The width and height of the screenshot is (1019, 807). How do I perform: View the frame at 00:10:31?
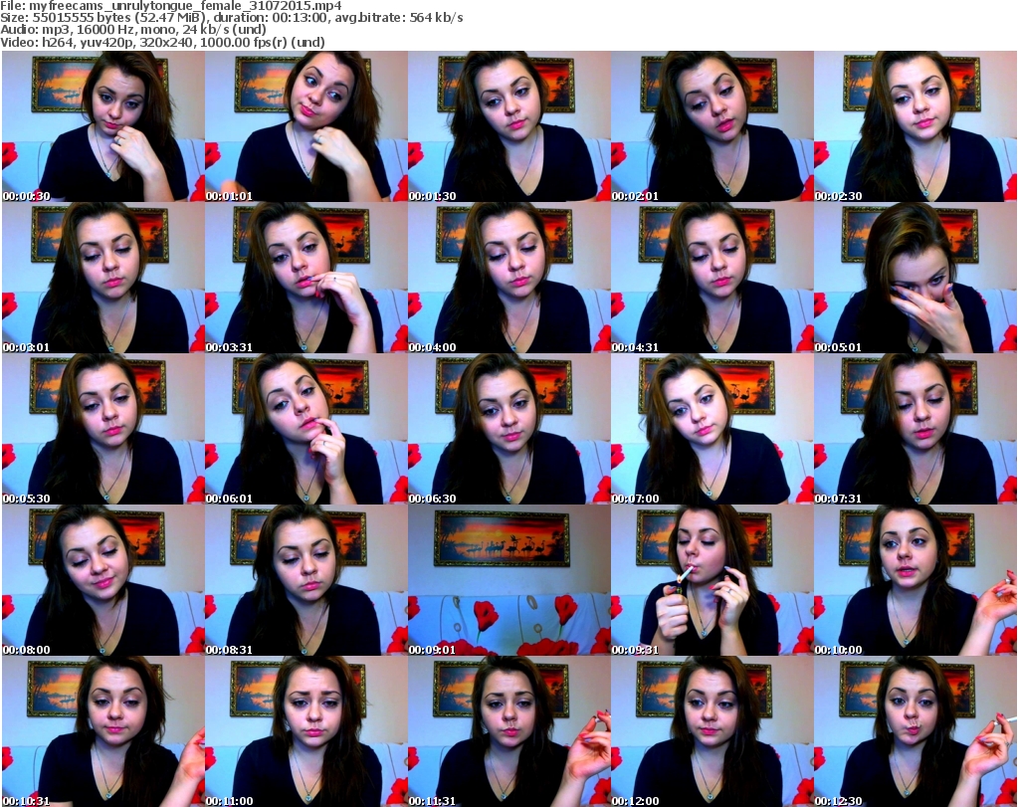[x=103, y=731]
